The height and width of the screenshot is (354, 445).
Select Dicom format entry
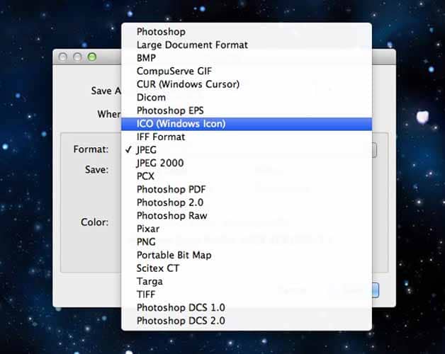pyautogui.click(x=247, y=97)
